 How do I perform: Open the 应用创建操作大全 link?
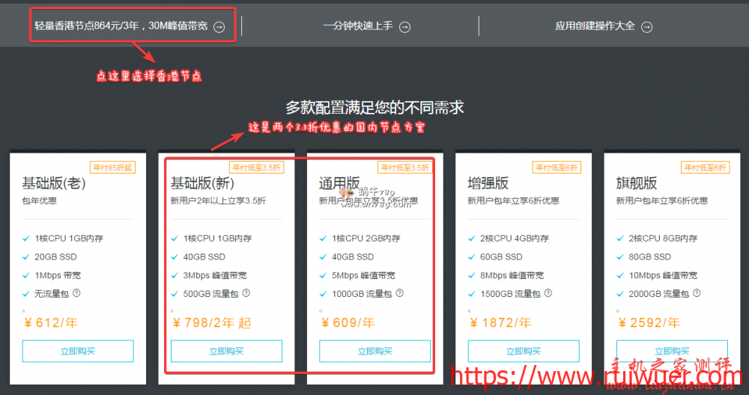595,26
